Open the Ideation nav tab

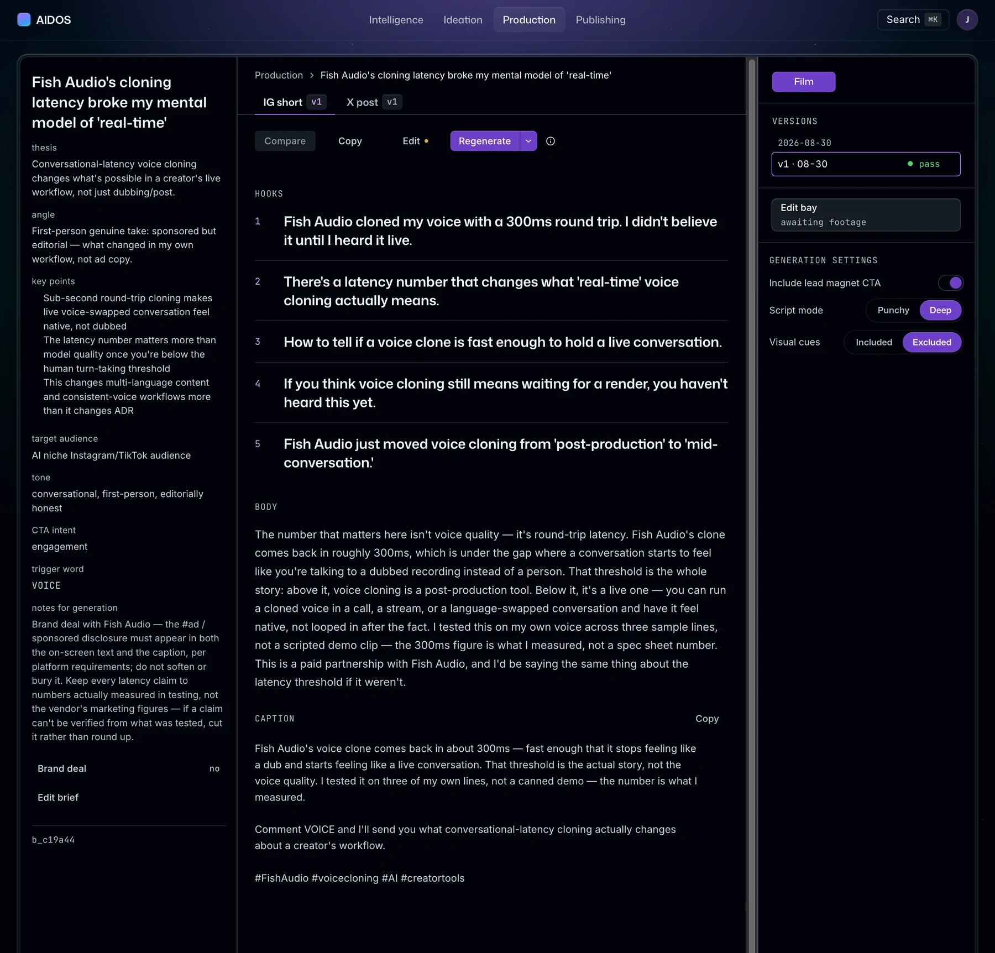click(x=463, y=20)
